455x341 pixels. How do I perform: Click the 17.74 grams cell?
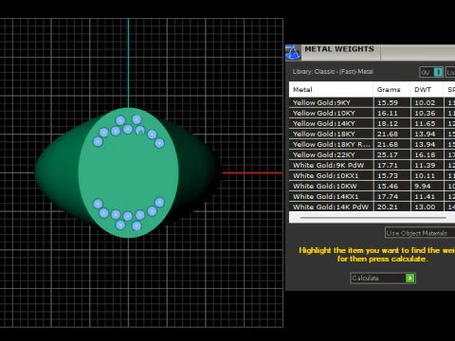(x=391, y=196)
